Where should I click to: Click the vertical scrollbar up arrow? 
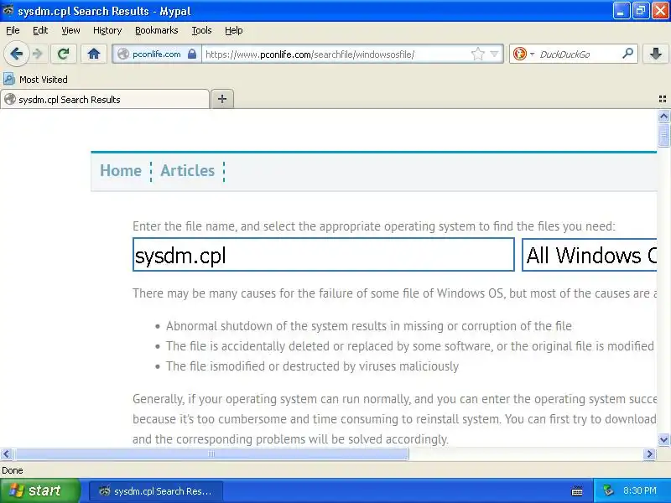tap(663, 116)
